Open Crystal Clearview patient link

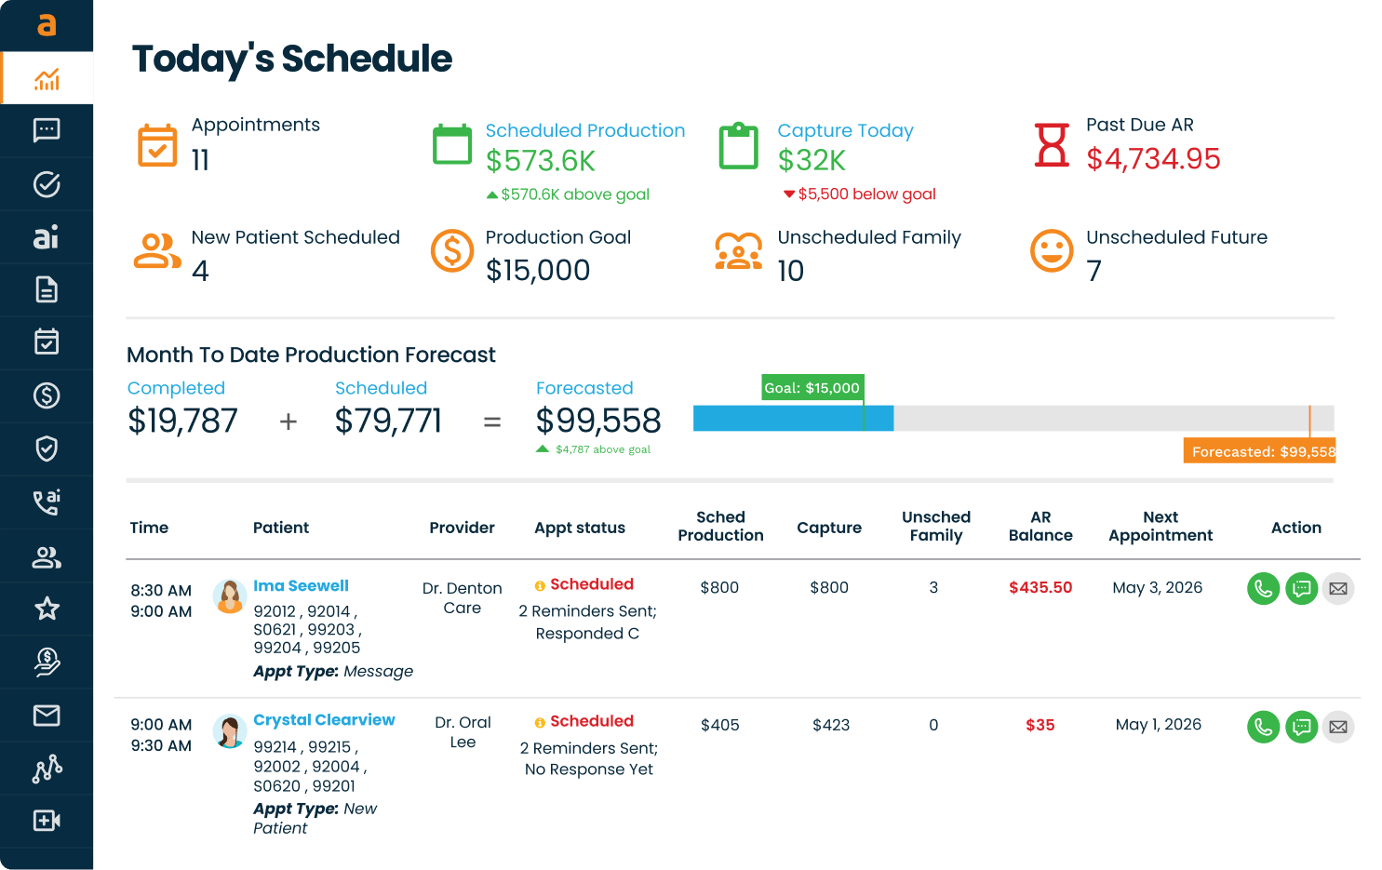[324, 719]
